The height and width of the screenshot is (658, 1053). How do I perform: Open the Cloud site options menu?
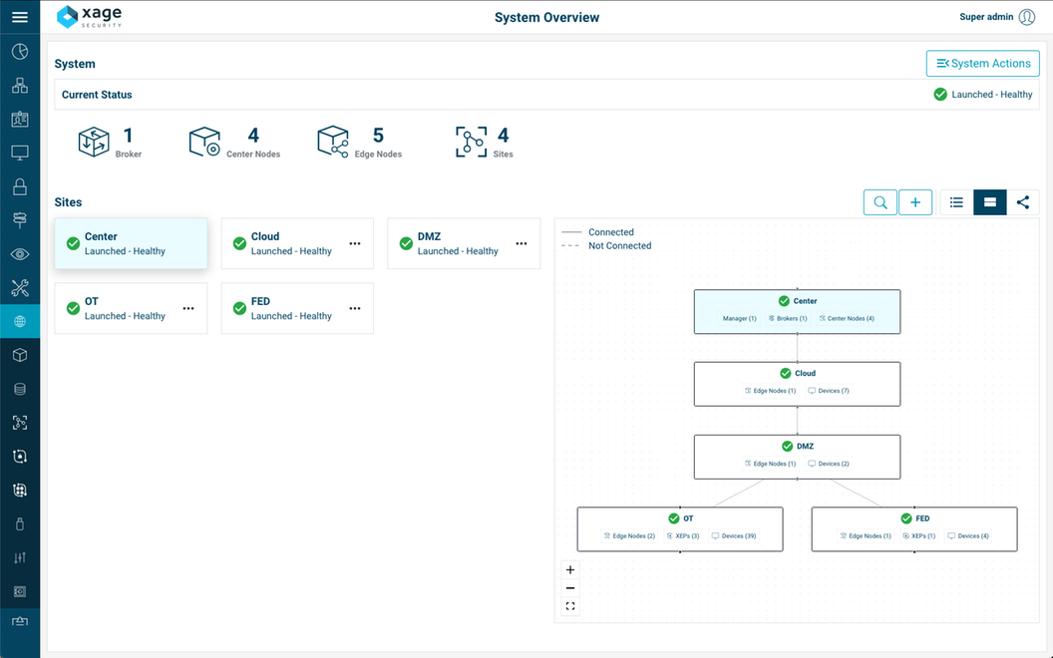tap(355, 243)
